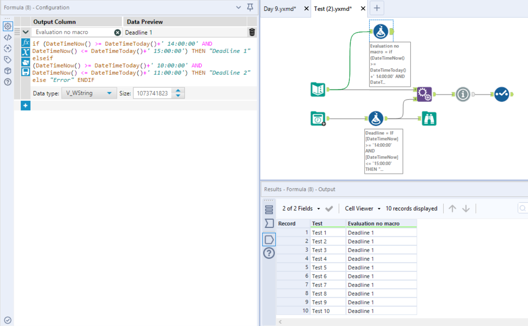Open a new workflow tab with plus
This screenshot has height=326, width=528.
(377, 9)
